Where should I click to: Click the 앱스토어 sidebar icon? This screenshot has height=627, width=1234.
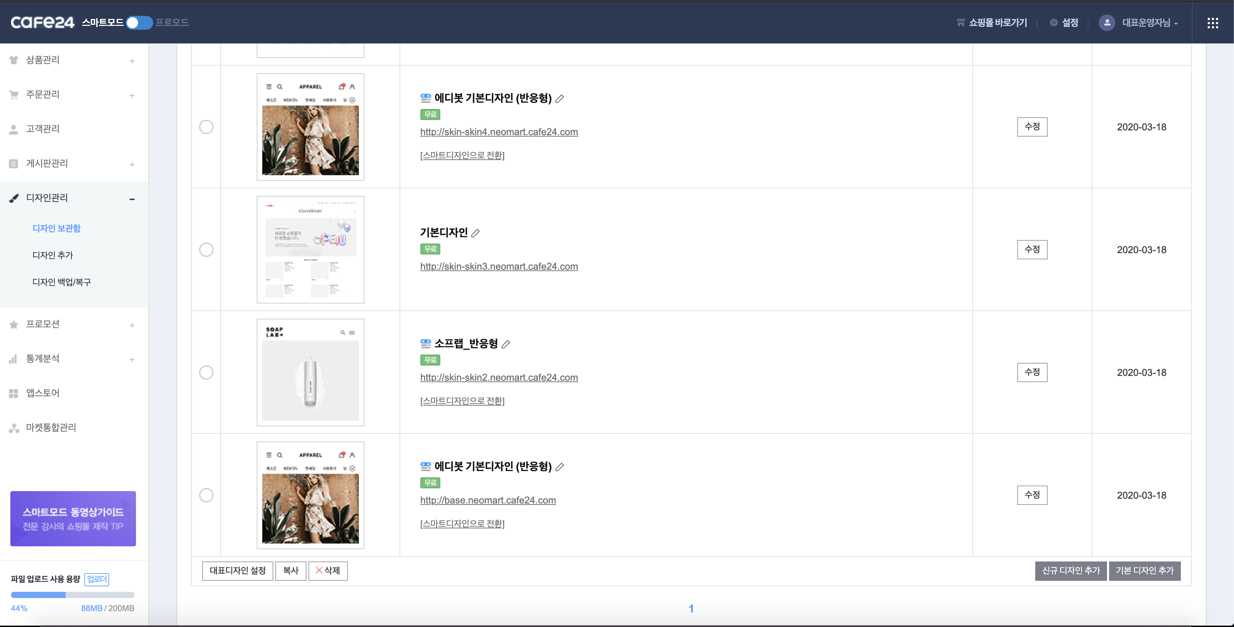(13, 393)
